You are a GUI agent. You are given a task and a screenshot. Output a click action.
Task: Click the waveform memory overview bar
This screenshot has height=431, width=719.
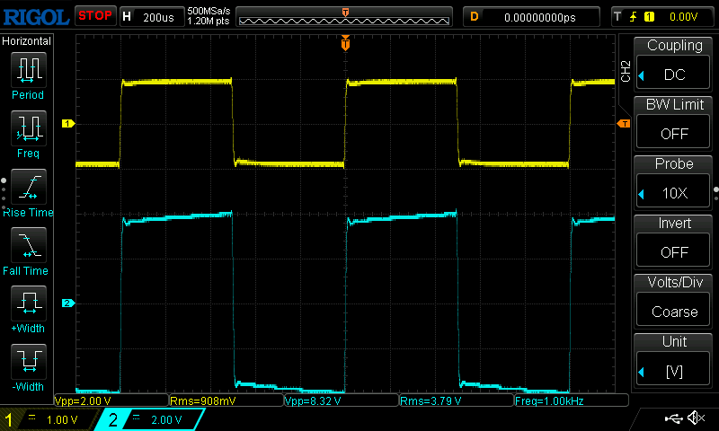344,17
